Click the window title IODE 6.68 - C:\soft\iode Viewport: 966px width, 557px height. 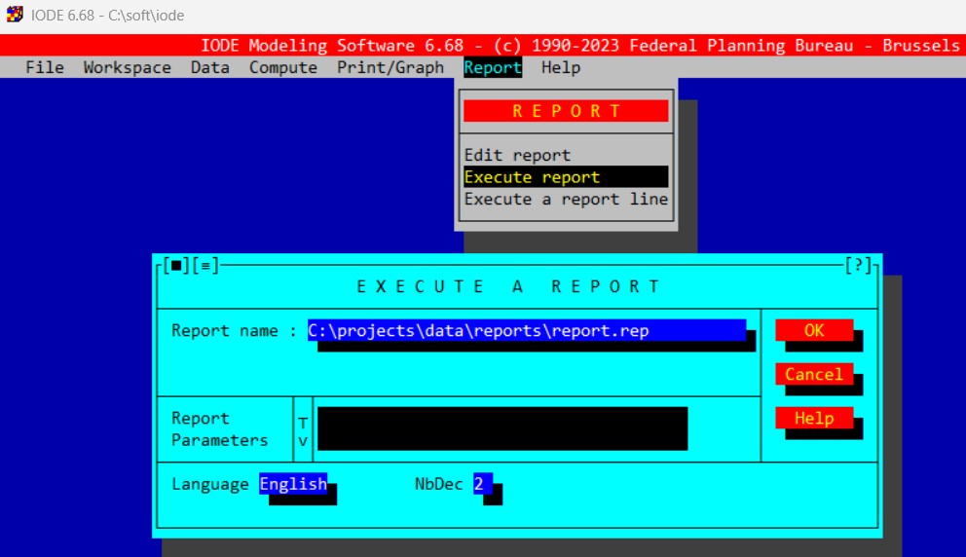[x=108, y=15]
